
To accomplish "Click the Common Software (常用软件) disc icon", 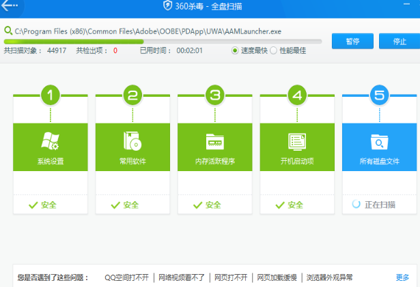I will coord(132,141).
